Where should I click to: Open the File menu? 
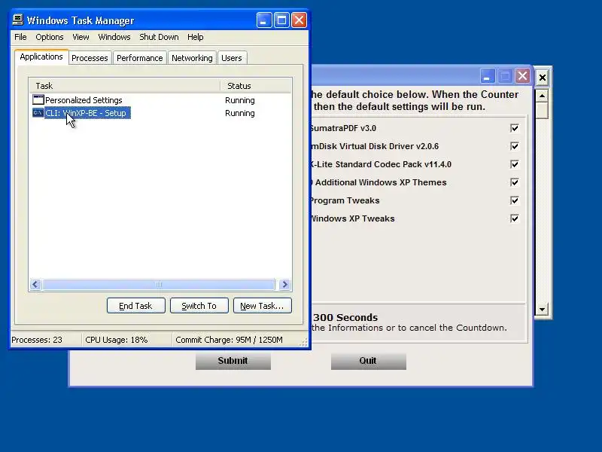coord(20,37)
